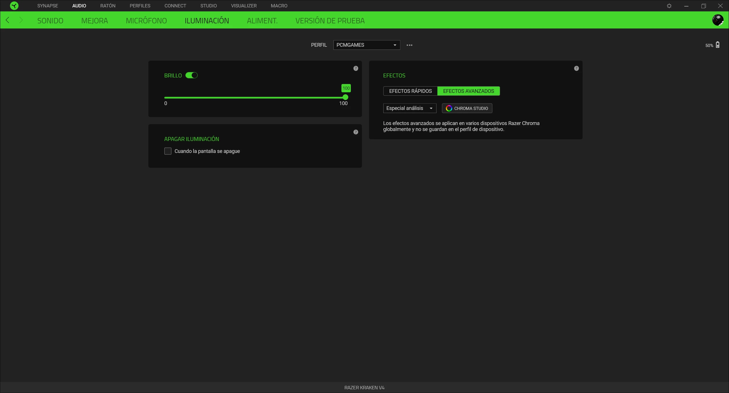Image resolution: width=729 pixels, height=393 pixels.
Task: Restore down the Synapse window
Action: [703, 6]
